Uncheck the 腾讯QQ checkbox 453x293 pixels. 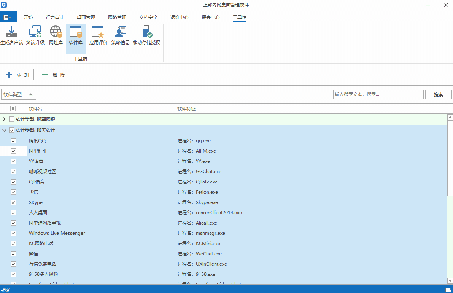13,141
